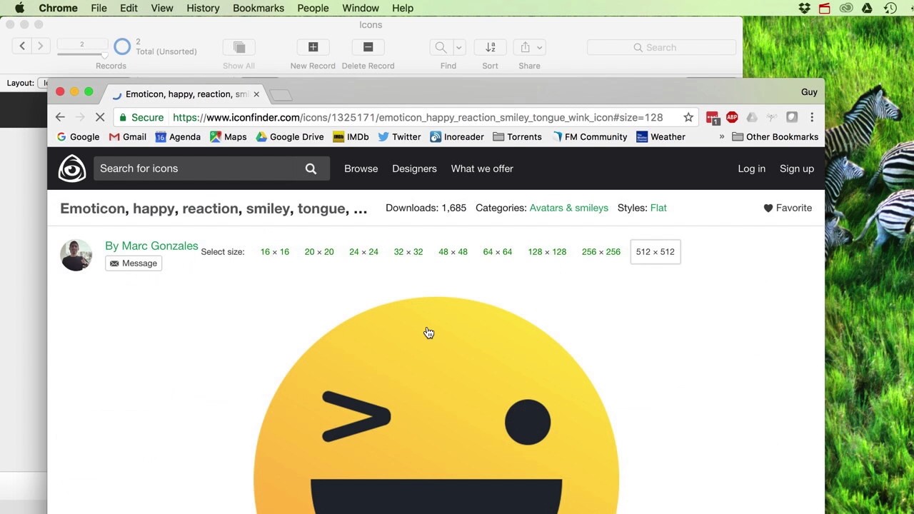Click the search magnifier in the icon search bar
The height and width of the screenshot is (514, 914).
311,168
